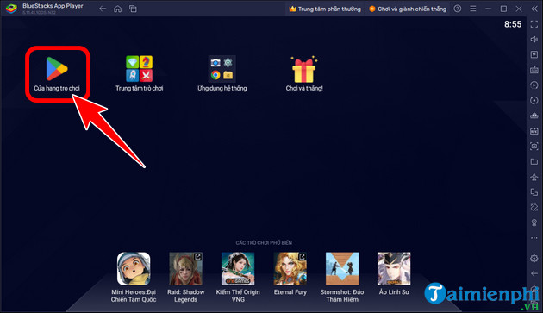Click the multi-instance devices icon in sidebar
This screenshot has width=543, height=313.
click(x=534, y=192)
